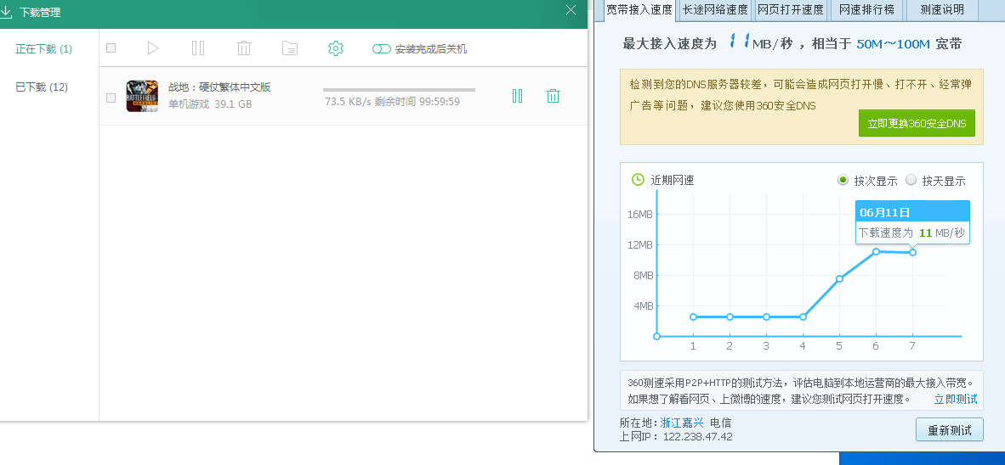Click the 下载速度为 11 MB/秒 tooltip text
Image resolution: width=1005 pixels, height=465 pixels.
[x=911, y=232]
